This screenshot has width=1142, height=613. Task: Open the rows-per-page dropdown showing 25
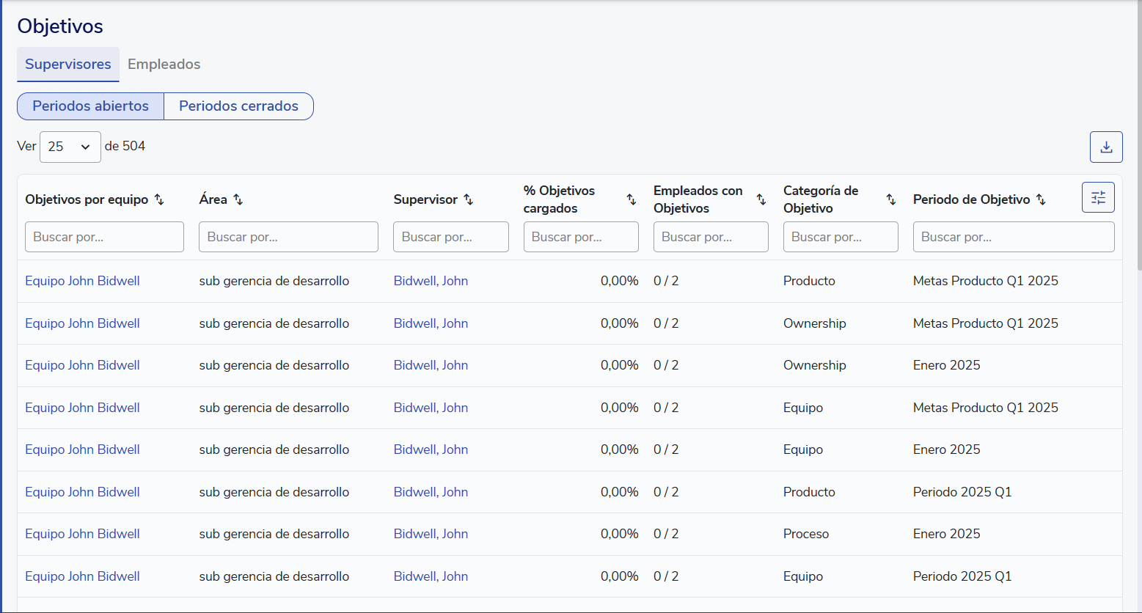70,147
